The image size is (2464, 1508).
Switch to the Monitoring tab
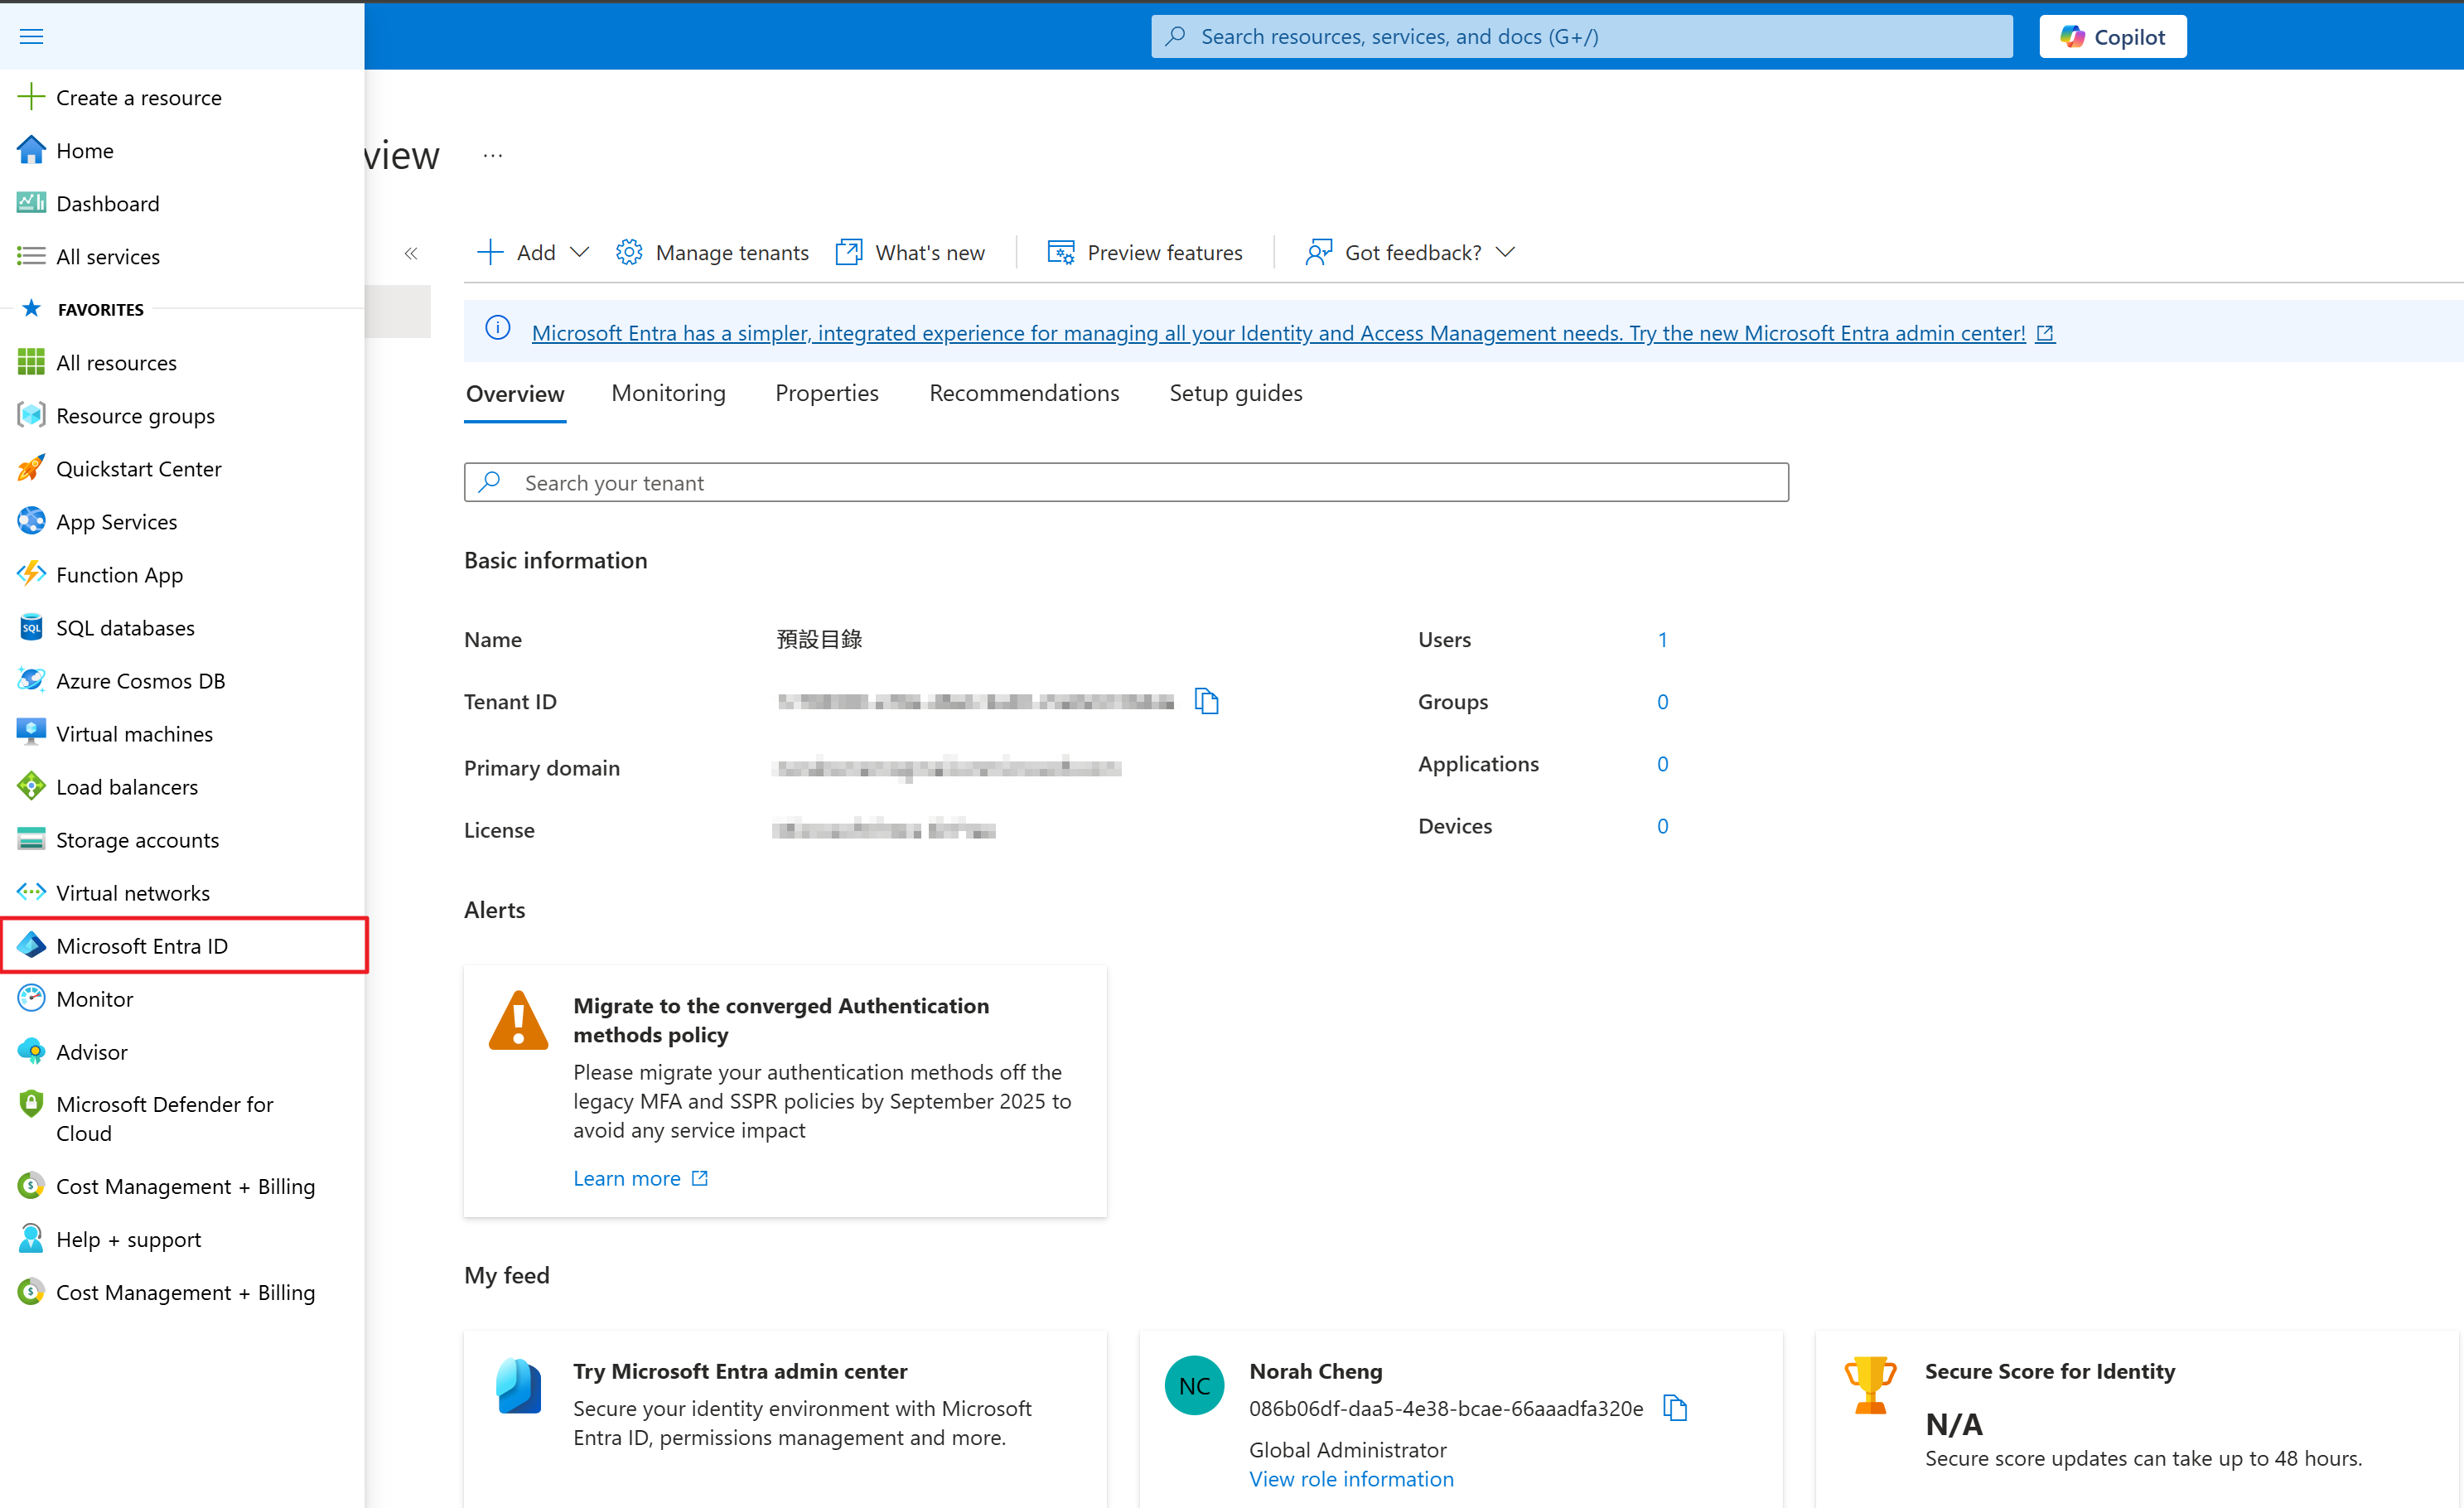(668, 393)
